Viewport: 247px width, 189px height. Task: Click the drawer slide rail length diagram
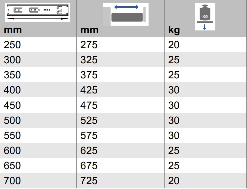(x=37, y=12)
